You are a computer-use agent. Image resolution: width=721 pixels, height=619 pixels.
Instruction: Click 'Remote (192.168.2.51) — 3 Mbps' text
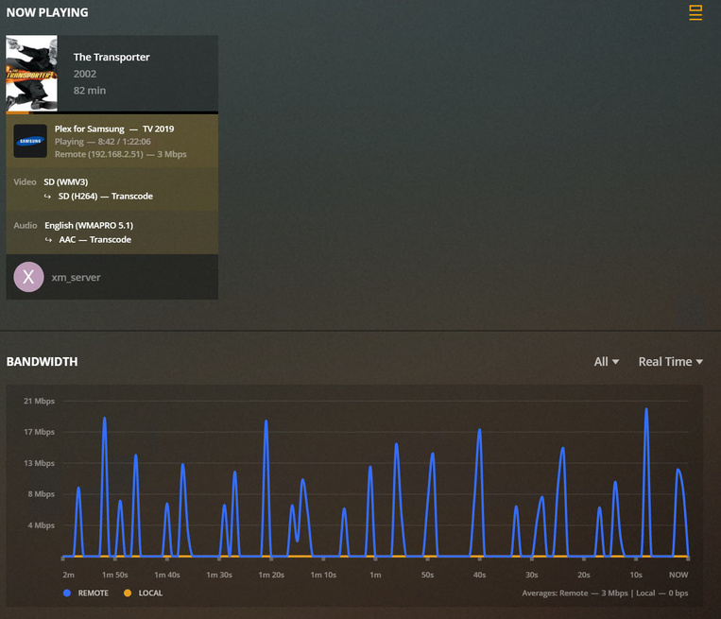pos(120,154)
